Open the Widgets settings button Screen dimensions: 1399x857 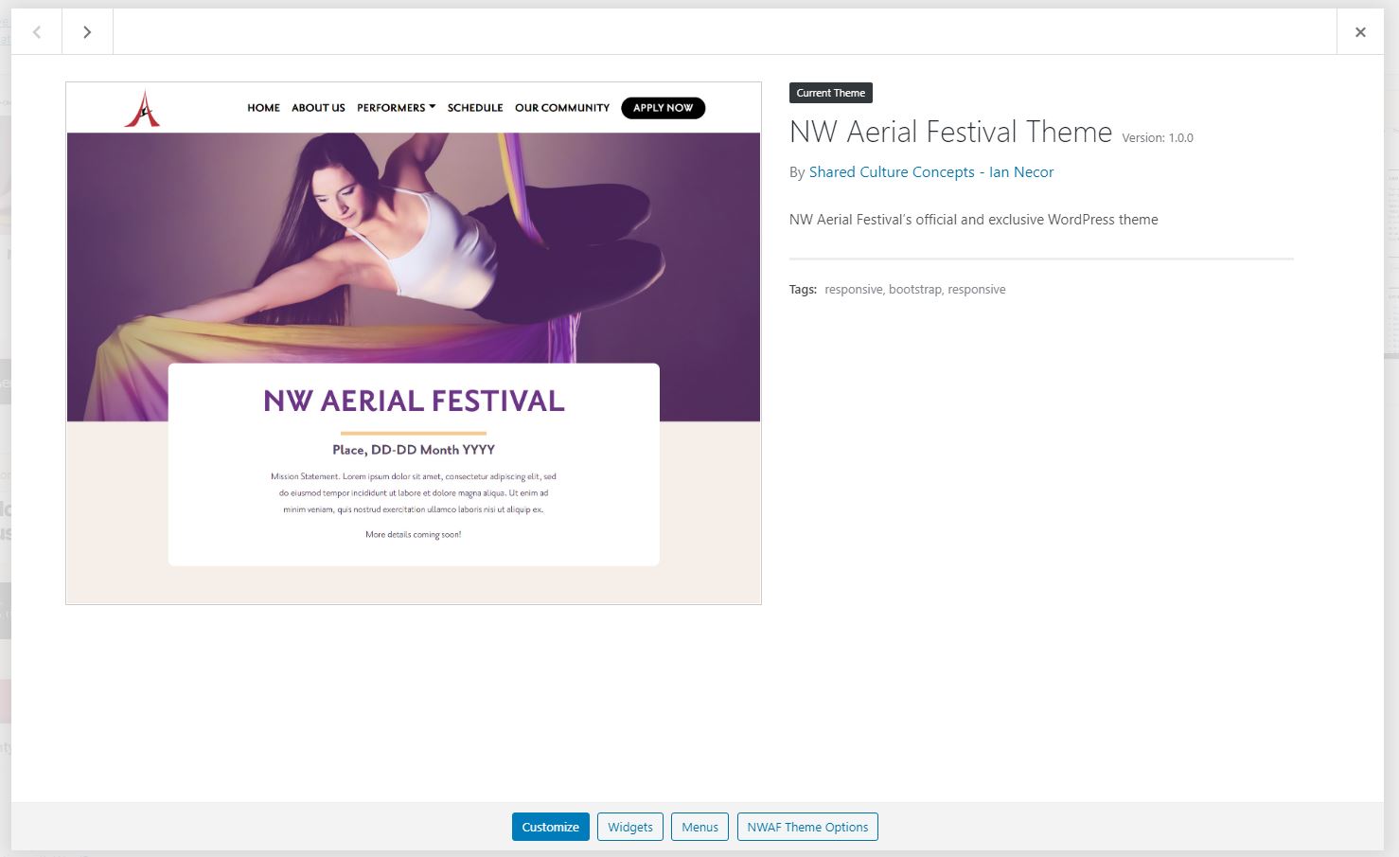pyautogui.click(x=630, y=827)
